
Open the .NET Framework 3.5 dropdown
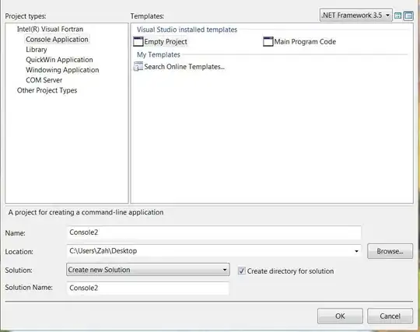355,16
